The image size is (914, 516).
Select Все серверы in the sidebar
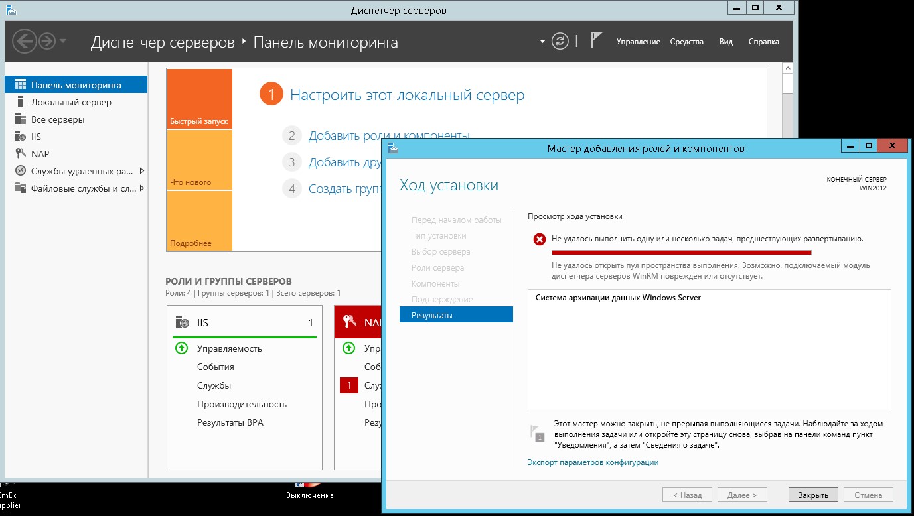click(x=76, y=119)
